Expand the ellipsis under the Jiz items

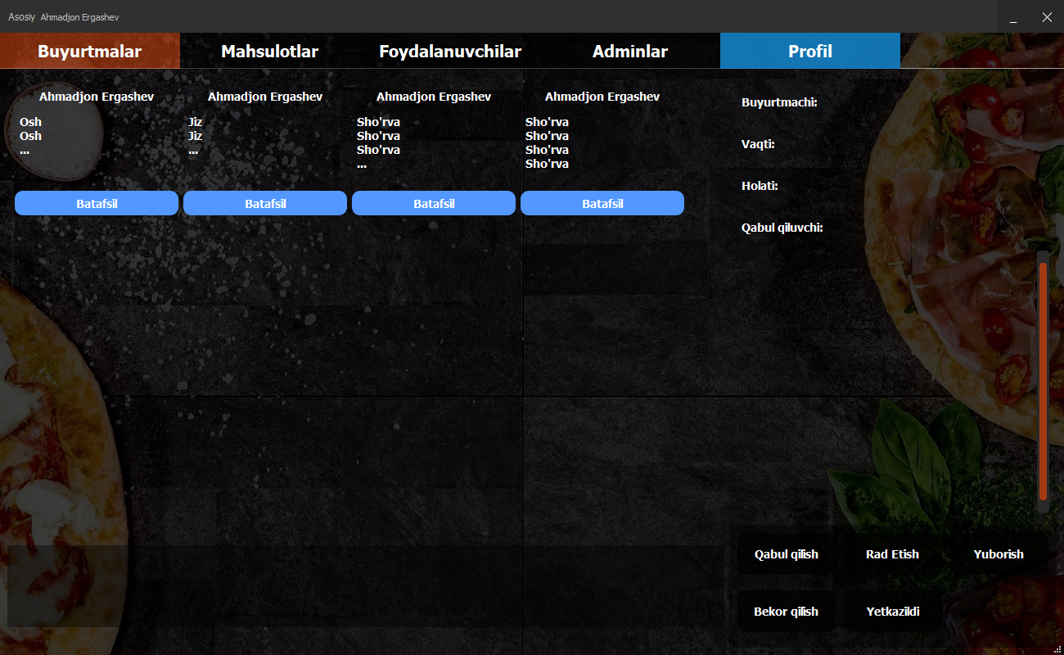click(x=194, y=151)
